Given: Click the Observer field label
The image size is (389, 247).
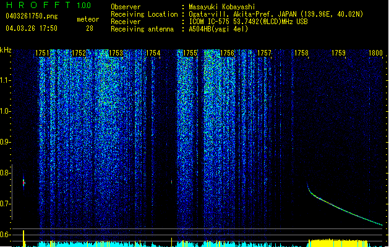Looking at the screenshot, I should click(x=126, y=7).
